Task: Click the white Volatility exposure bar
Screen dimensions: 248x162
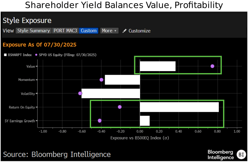Action: click(x=111, y=93)
